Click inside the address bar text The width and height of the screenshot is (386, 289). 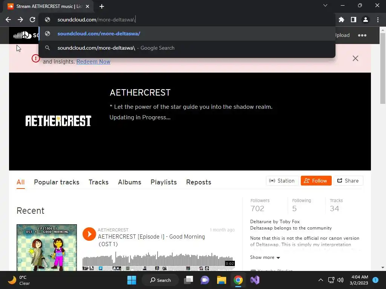tap(96, 20)
